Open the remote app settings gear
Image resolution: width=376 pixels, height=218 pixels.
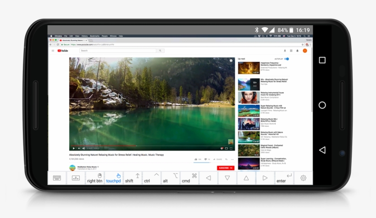pyautogui.click(x=304, y=178)
